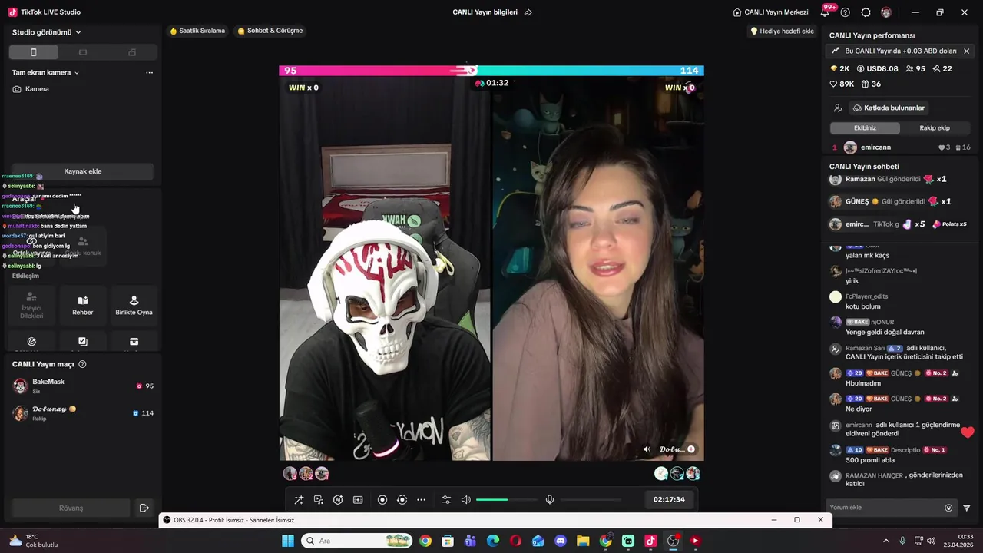Image resolution: width=983 pixels, height=553 pixels.
Task: Select the dual-screen layout view
Action: tap(132, 52)
